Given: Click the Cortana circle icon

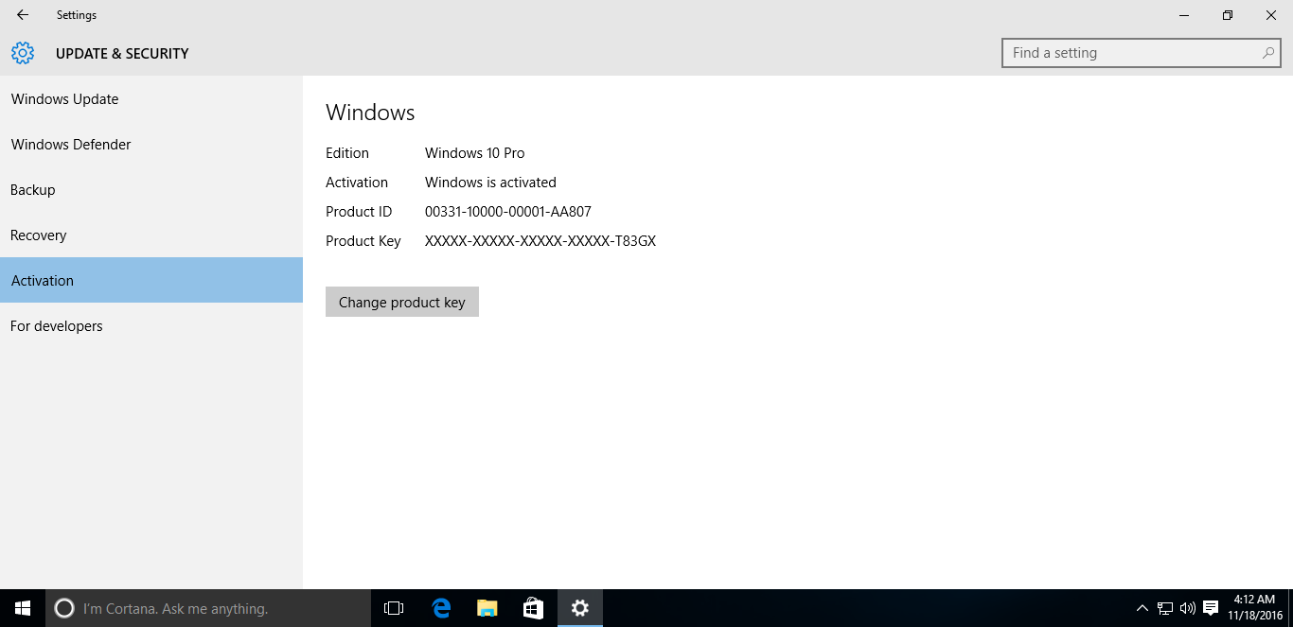Looking at the screenshot, I should pos(64,608).
